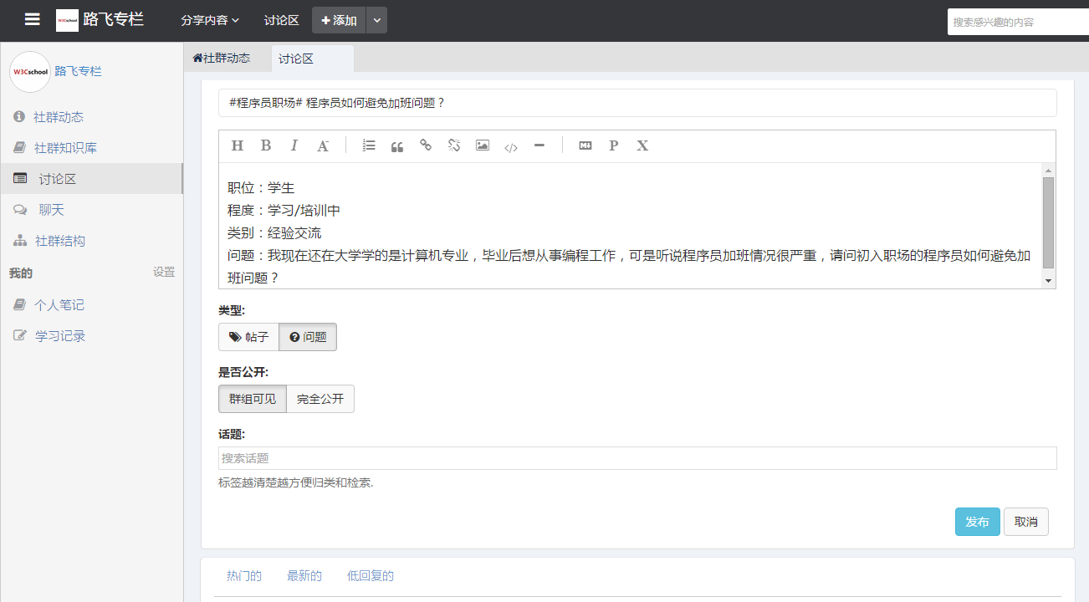The width and height of the screenshot is (1089, 602).
Task: Switch to the 社群动态 tab
Action: tap(222, 59)
